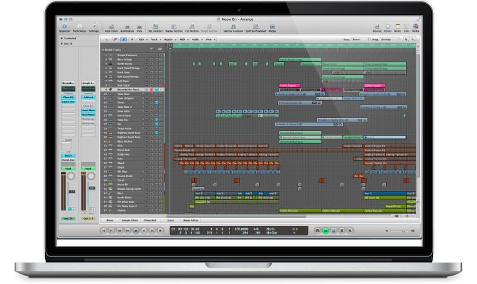Open the Media browser icon
This screenshot has height=284, width=477.
tap(415, 28)
